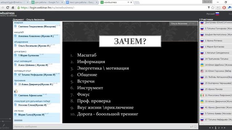
Task: Click the browser address bar URL
Action: (x=48, y=8)
